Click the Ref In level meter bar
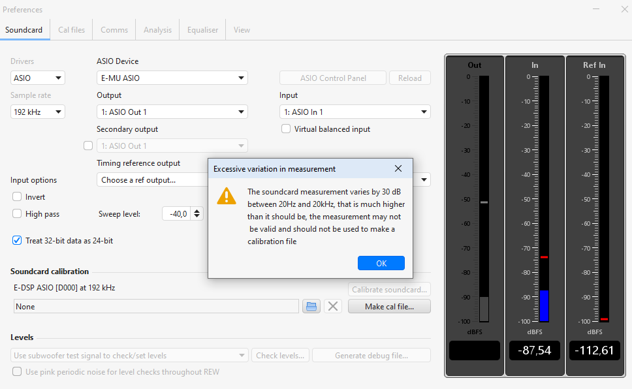This screenshot has width=632, height=389. point(604,198)
